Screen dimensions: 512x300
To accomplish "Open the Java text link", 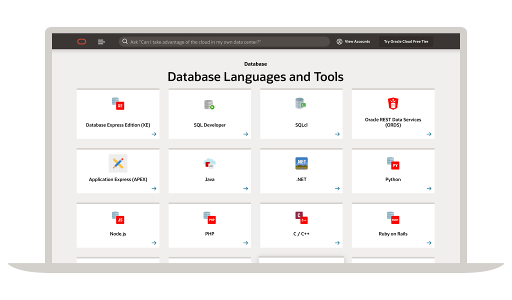I will point(209,179).
